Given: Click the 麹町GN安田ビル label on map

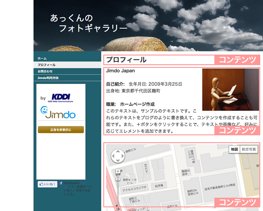Looking at the screenshot, I should (x=193, y=192).
